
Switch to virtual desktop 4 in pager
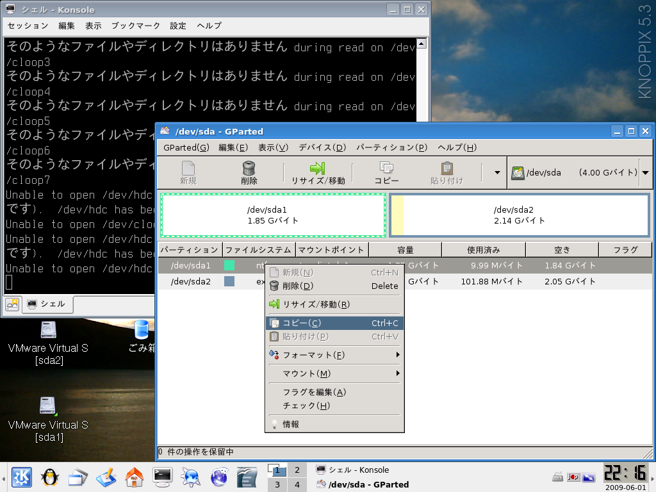297,484
